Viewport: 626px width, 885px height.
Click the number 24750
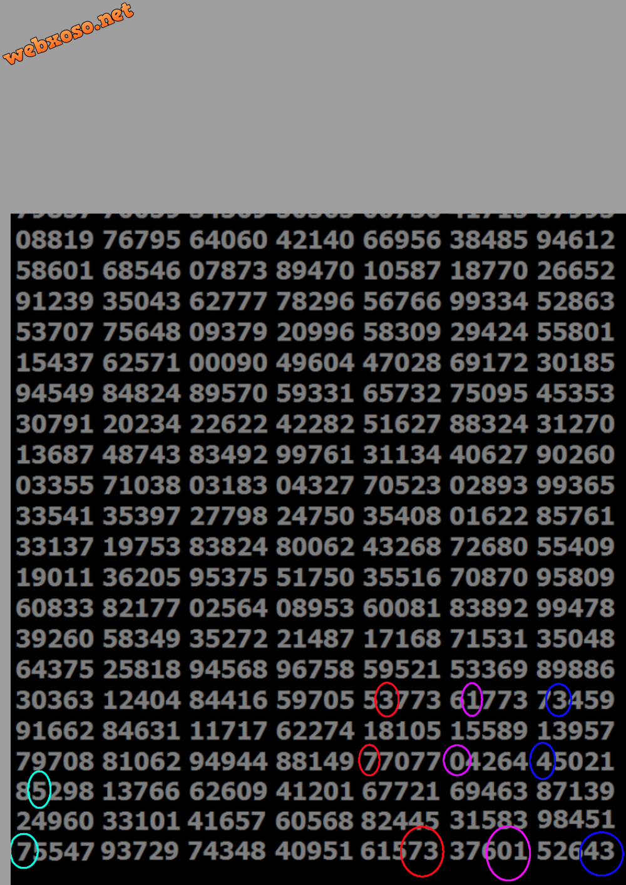pyautogui.click(x=315, y=516)
